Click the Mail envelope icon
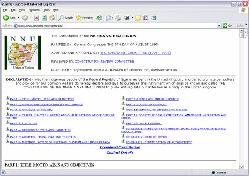This screenshot has width=249, height=176. pyautogui.click(x=109, y=18)
